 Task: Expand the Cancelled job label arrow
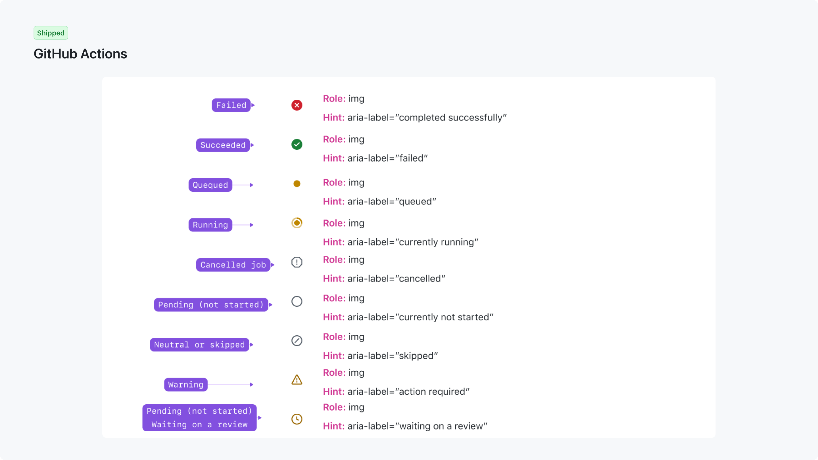(273, 265)
